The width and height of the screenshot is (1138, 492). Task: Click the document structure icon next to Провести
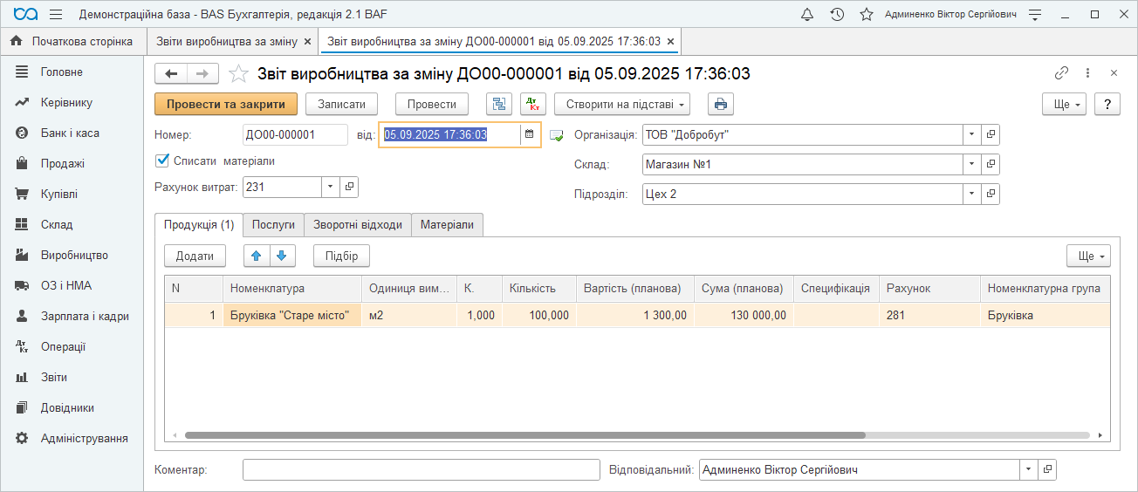499,104
